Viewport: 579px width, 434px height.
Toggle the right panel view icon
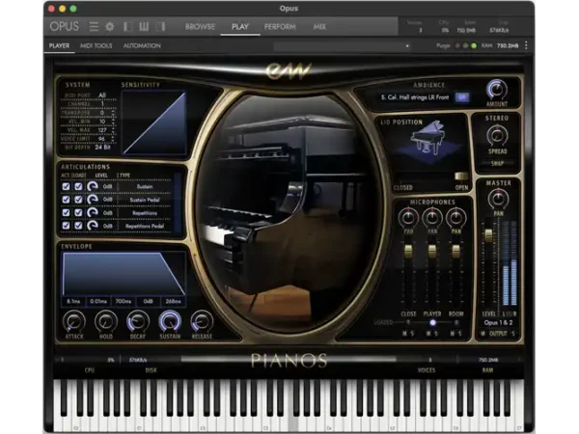pos(160,27)
